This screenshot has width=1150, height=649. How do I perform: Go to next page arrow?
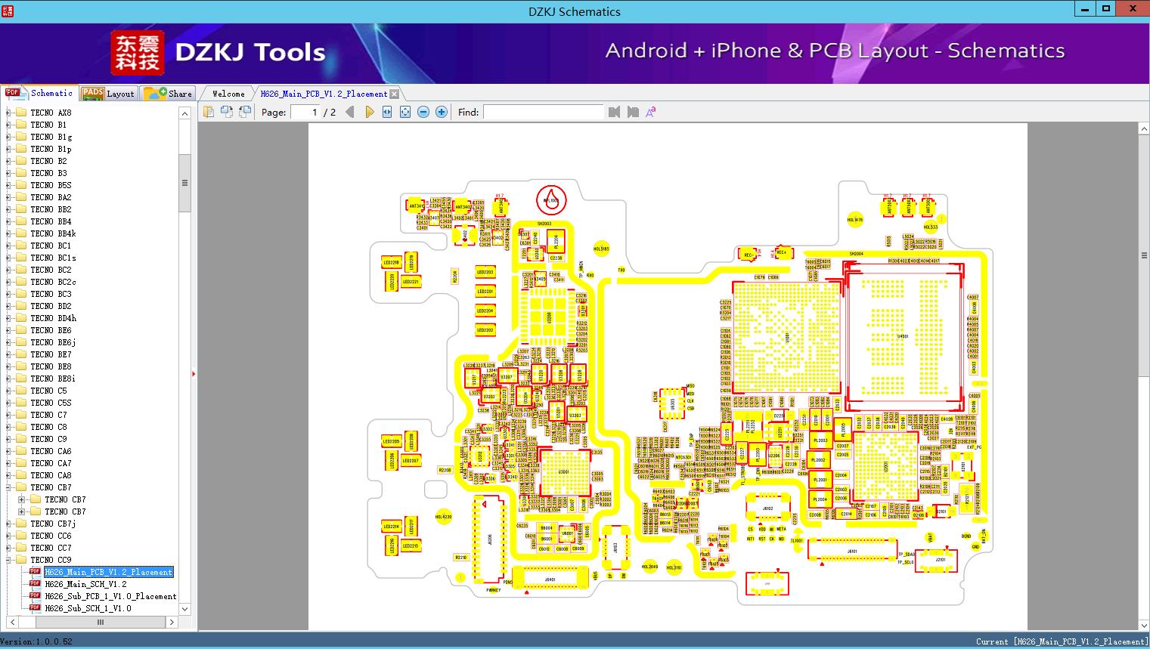tap(369, 112)
